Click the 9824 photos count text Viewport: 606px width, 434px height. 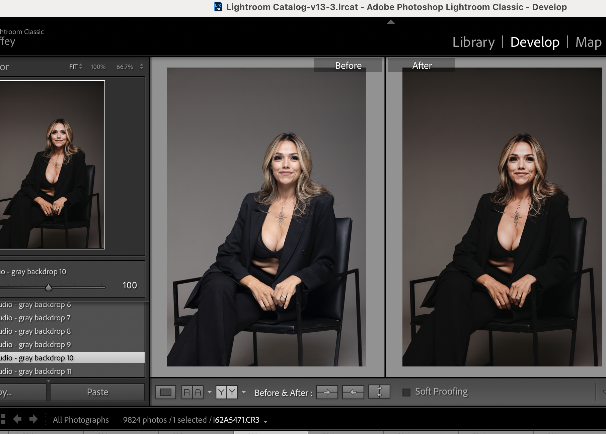(x=145, y=420)
